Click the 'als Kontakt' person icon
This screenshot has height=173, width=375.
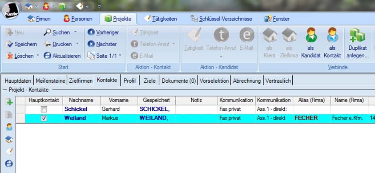(332, 35)
